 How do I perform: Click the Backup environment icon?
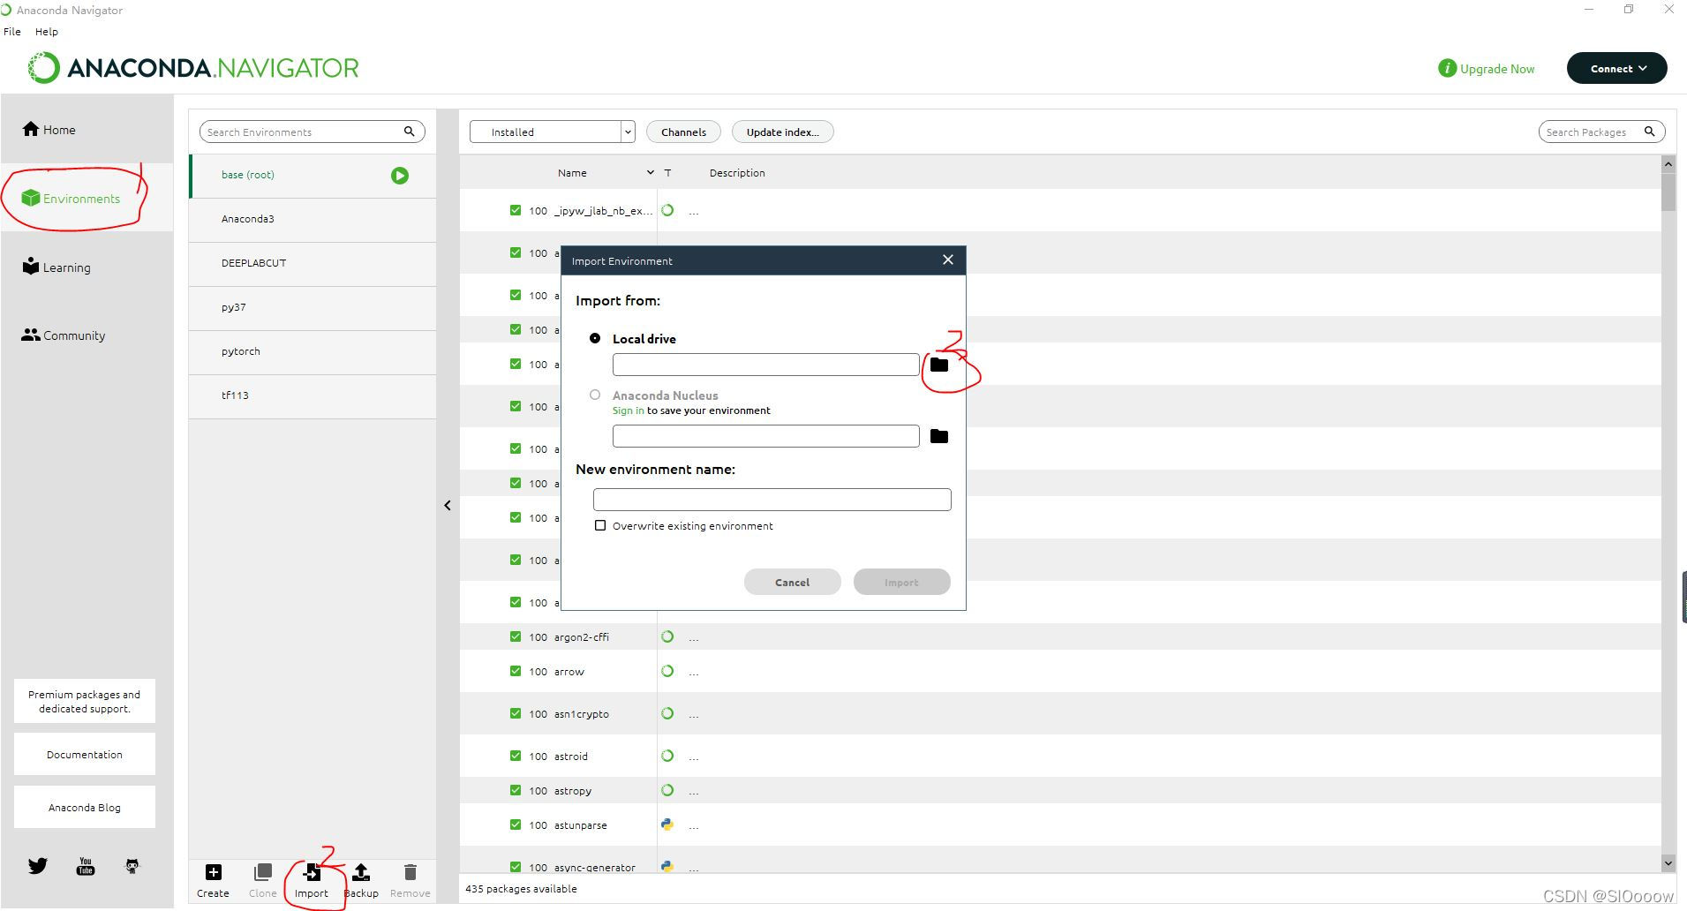(x=361, y=873)
